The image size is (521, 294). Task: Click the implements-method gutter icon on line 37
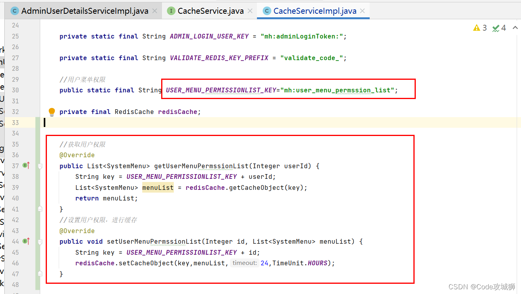(x=26, y=166)
